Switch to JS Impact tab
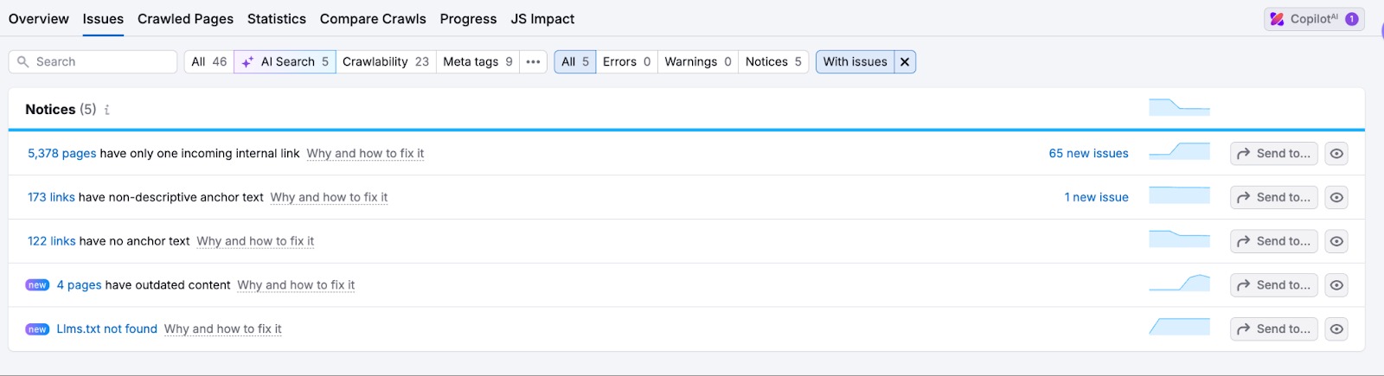Image resolution: width=1384 pixels, height=376 pixels. point(542,18)
